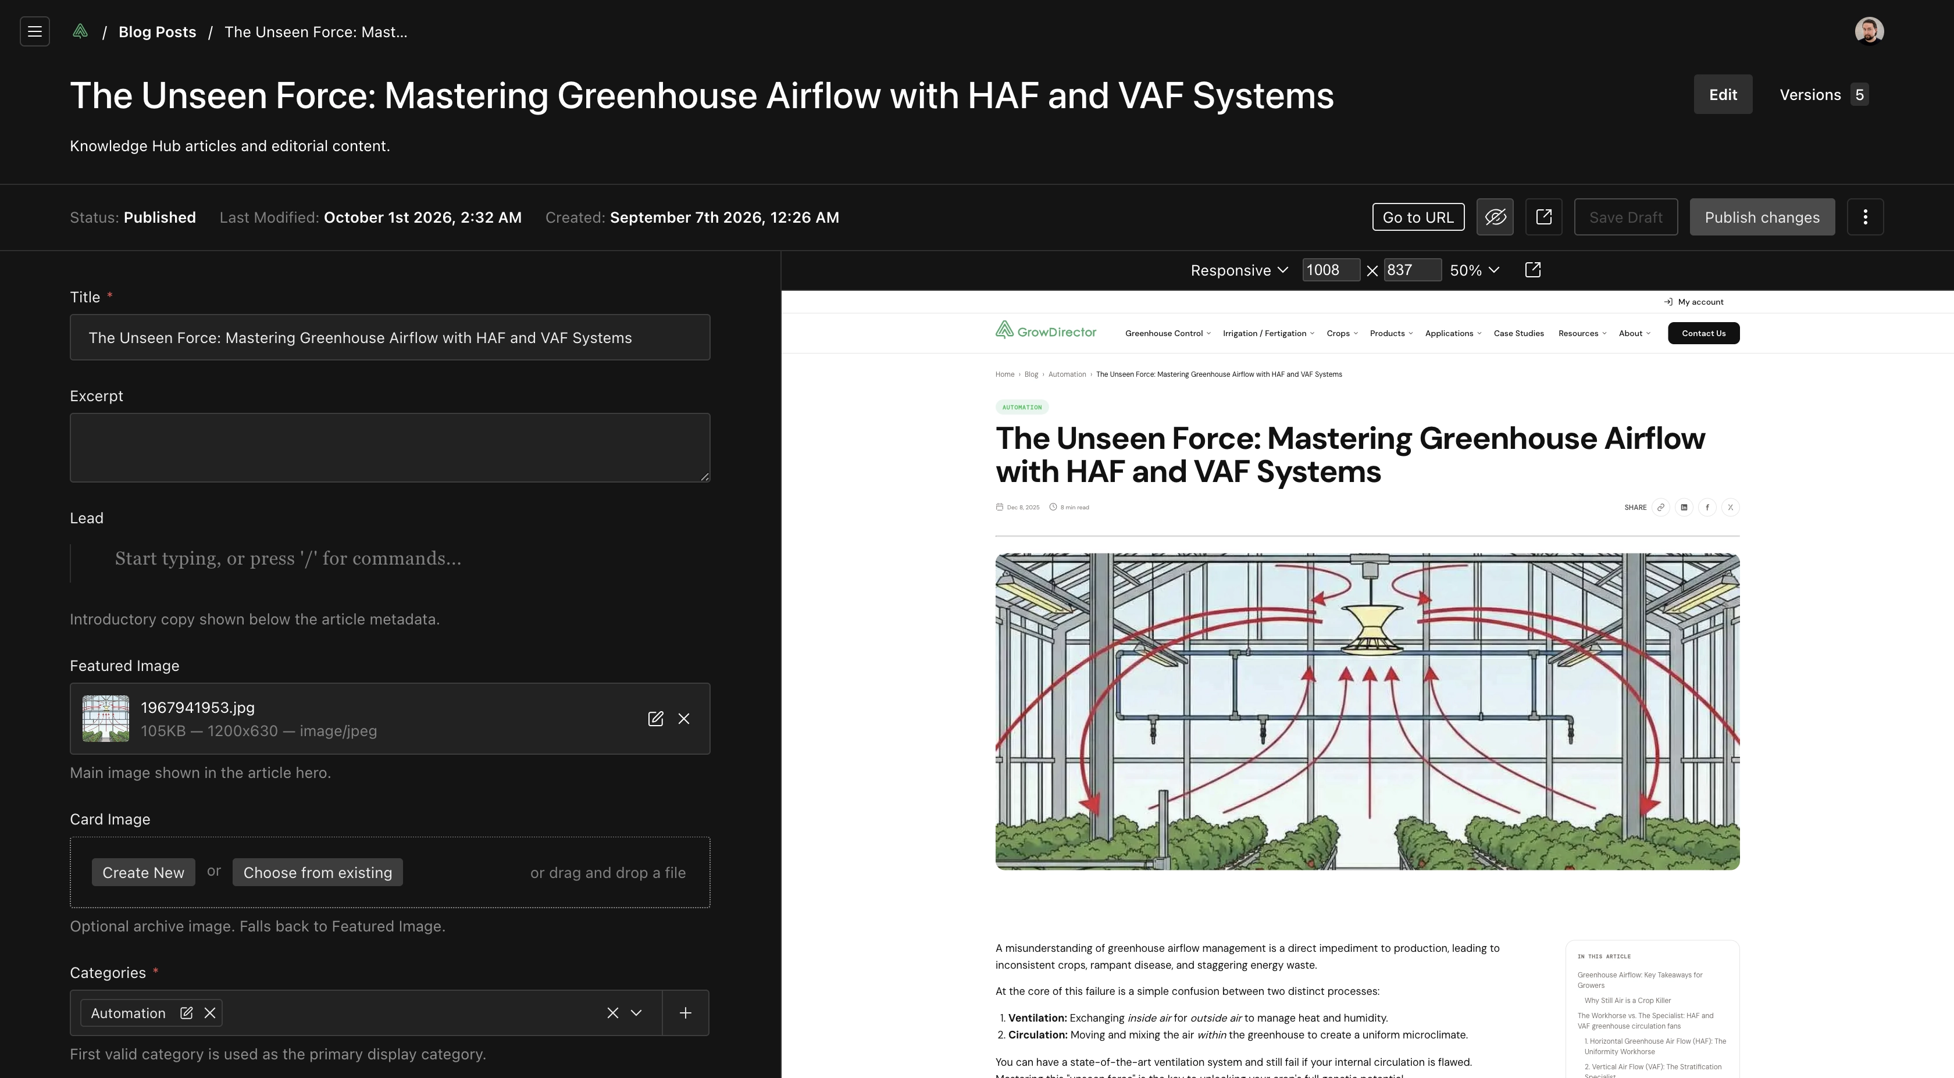Viewport: 1954px width, 1078px height.
Task: Expand the About menu in preview
Action: pos(1635,333)
